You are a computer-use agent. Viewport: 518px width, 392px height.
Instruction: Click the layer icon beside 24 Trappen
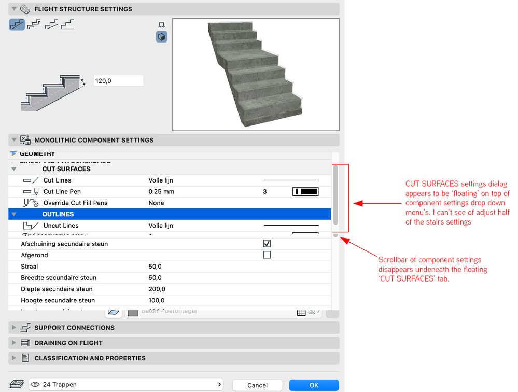coord(17,384)
